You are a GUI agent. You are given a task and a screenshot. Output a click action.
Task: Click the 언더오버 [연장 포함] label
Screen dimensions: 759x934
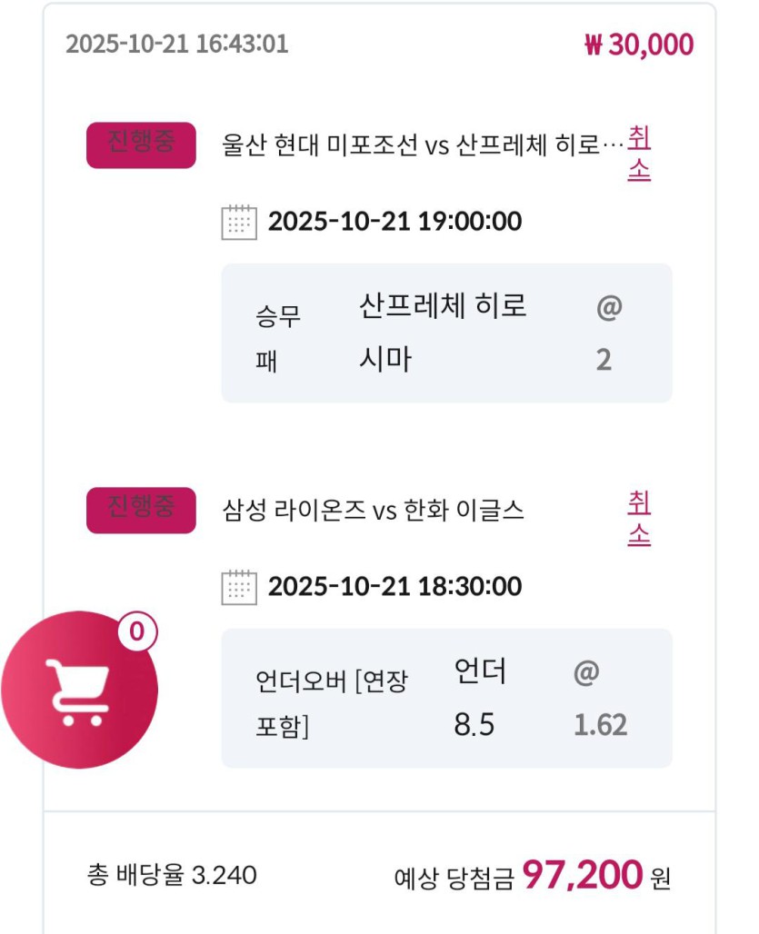(331, 704)
